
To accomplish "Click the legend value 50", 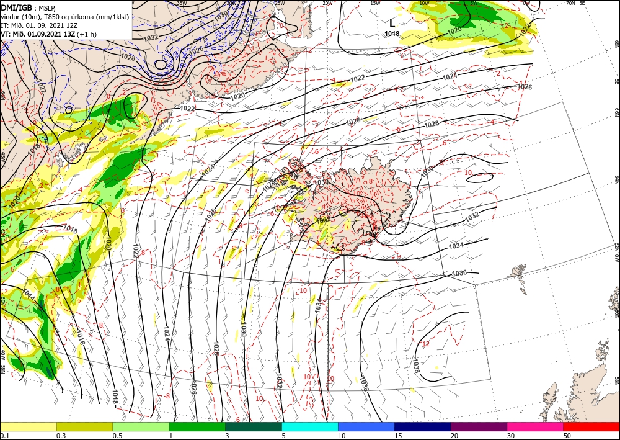I will tap(567, 436).
